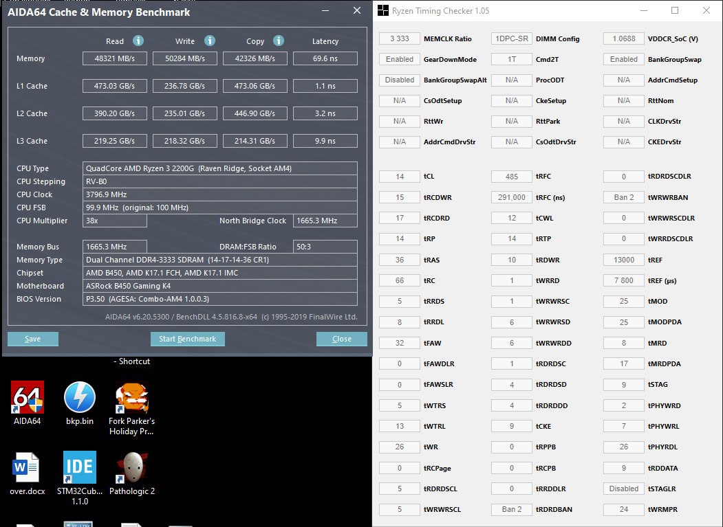723x527 pixels.
Task: Click the tRDRDBAN Ban 2 box
Action: pyautogui.click(x=511, y=509)
